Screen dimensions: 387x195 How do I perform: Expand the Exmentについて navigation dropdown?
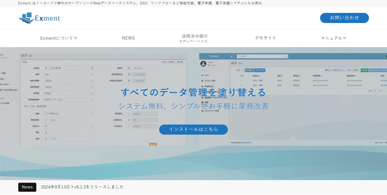[58, 38]
